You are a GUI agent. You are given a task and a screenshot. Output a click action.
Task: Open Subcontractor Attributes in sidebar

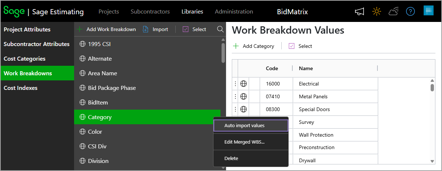(x=37, y=44)
